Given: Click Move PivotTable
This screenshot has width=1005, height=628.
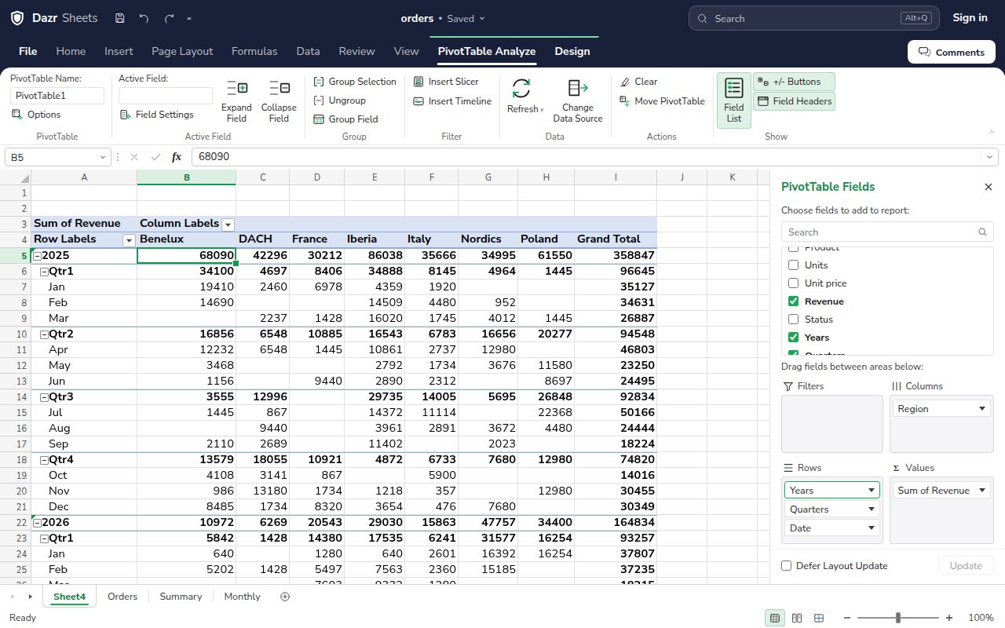Looking at the screenshot, I should tap(662, 101).
